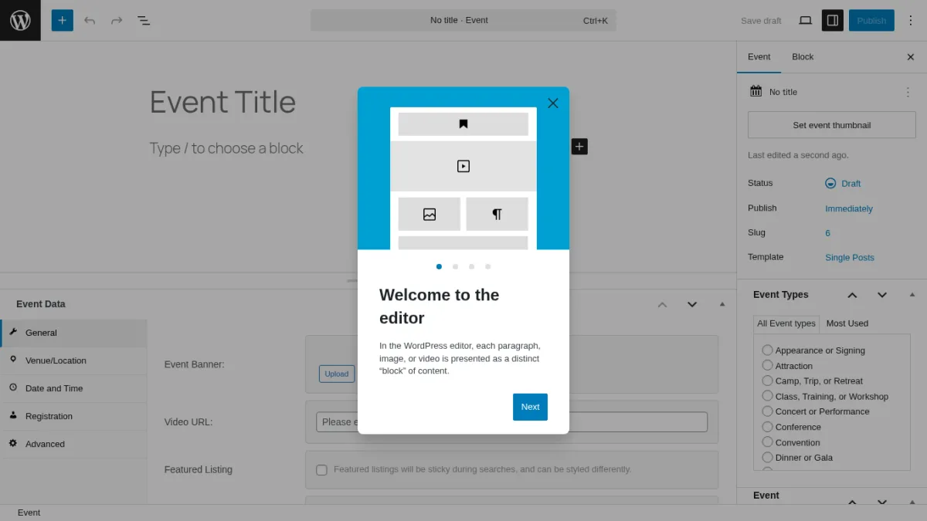Click the Video URL input field

coord(511,421)
